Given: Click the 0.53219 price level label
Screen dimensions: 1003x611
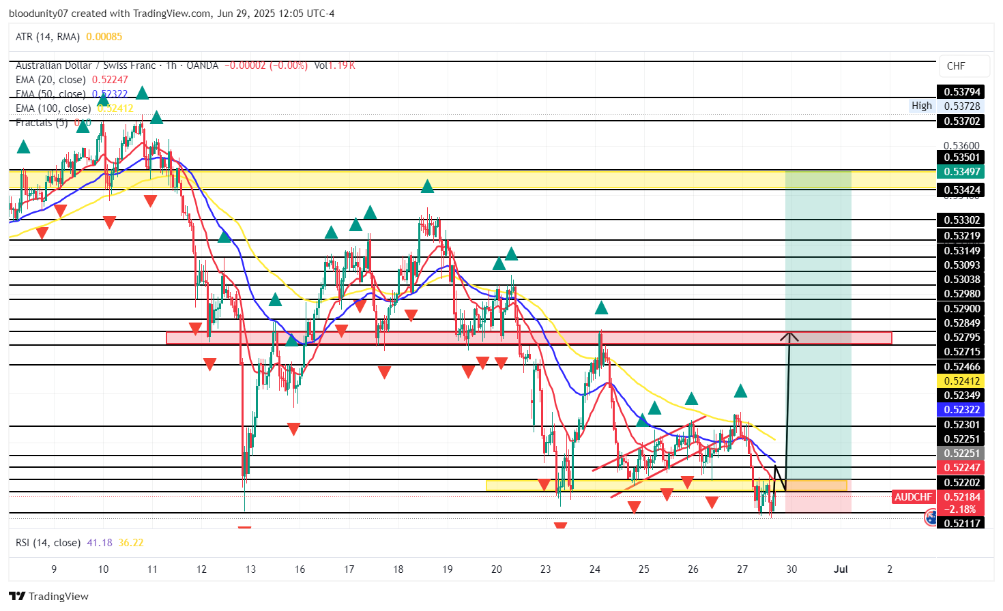Looking at the screenshot, I should point(962,236).
